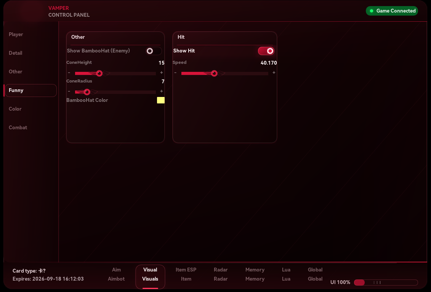The height and width of the screenshot is (292, 431).
Task: Switch to the Item ESP tab
Action: pyautogui.click(x=186, y=275)
